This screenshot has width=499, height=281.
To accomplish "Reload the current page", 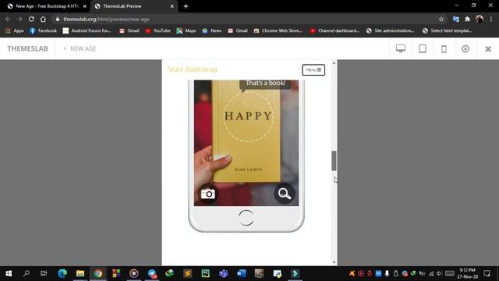I will (x=31, y=19).
